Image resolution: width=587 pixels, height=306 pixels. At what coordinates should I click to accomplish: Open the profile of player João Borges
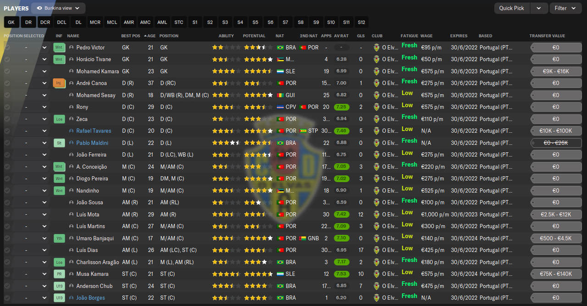[x=90, y=298]
